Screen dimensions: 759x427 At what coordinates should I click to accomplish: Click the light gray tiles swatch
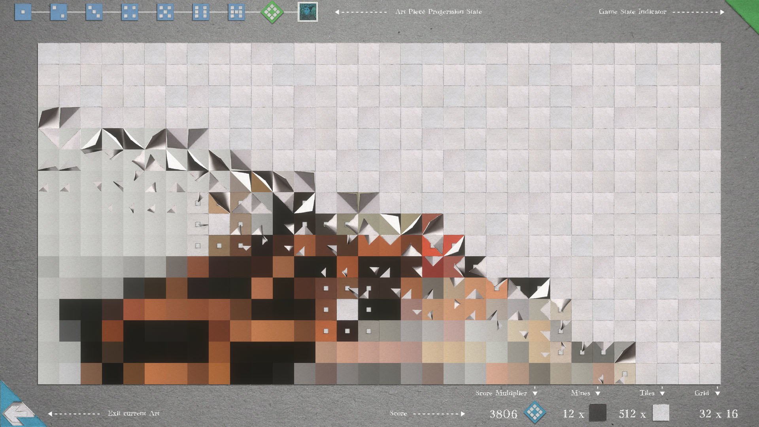(x=661, y=413)
